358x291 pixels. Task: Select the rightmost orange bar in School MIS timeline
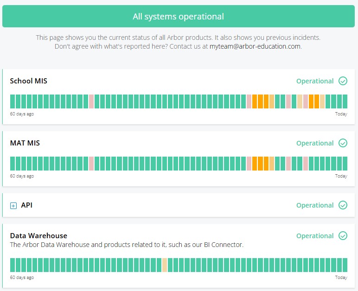(317, 101)
